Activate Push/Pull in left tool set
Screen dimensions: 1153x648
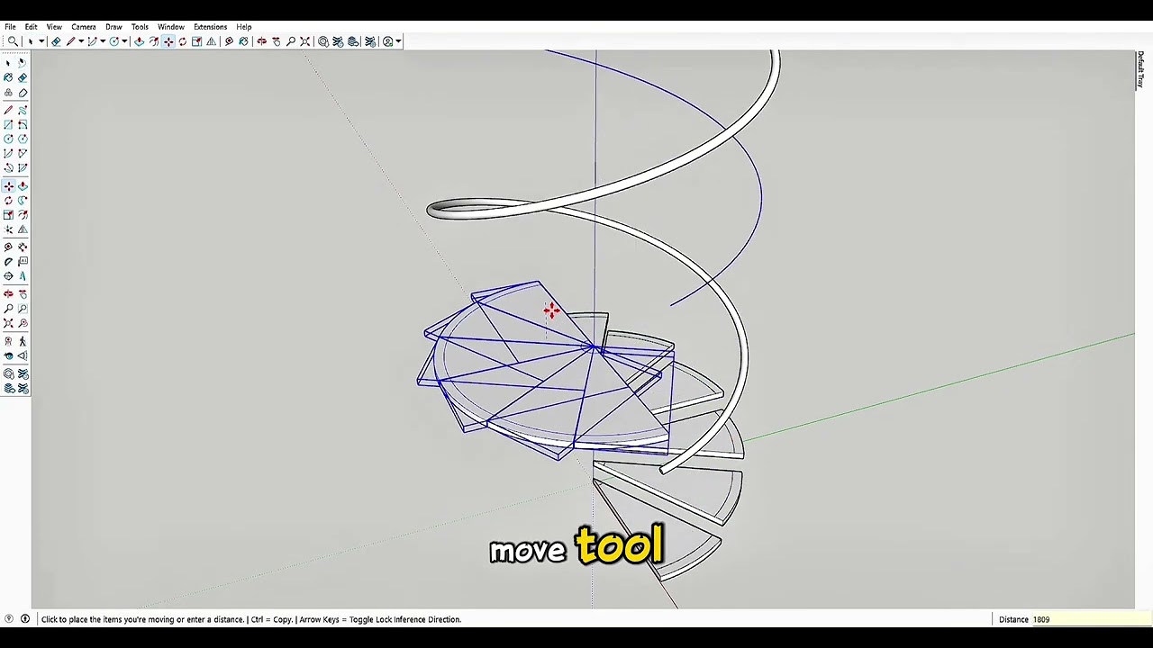[x=23, y=185]
